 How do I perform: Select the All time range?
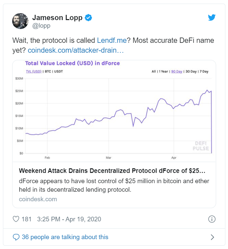pyautogui.click(x=154, y=71)
